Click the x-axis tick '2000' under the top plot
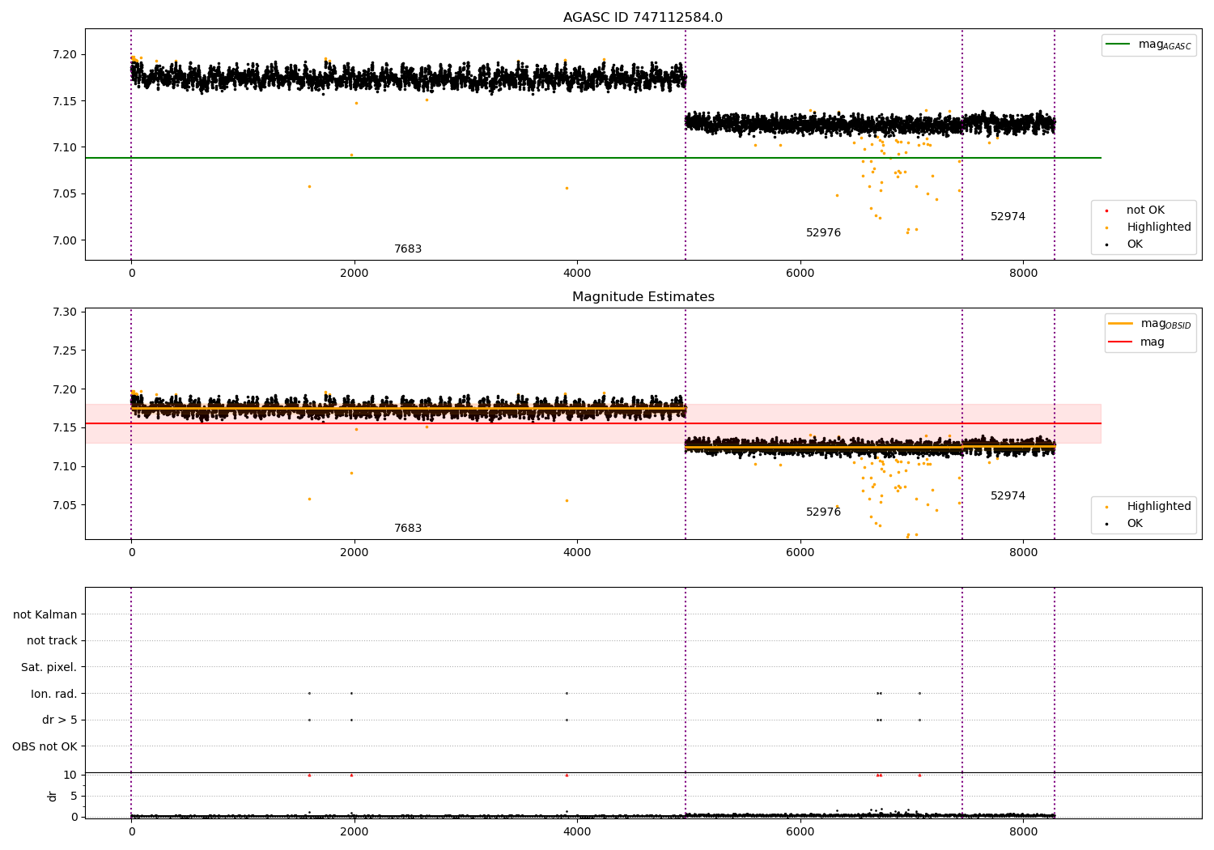This screenshot has width=1214, height=850. tap(354, 274)
